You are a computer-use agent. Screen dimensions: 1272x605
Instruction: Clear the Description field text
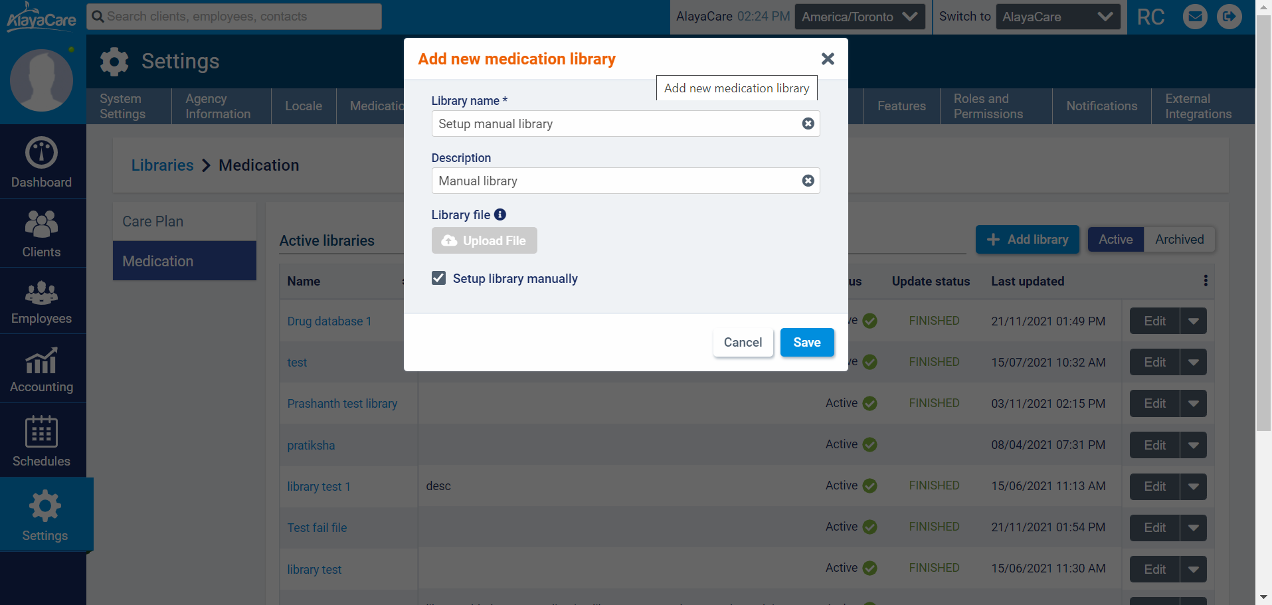[808, 181]
